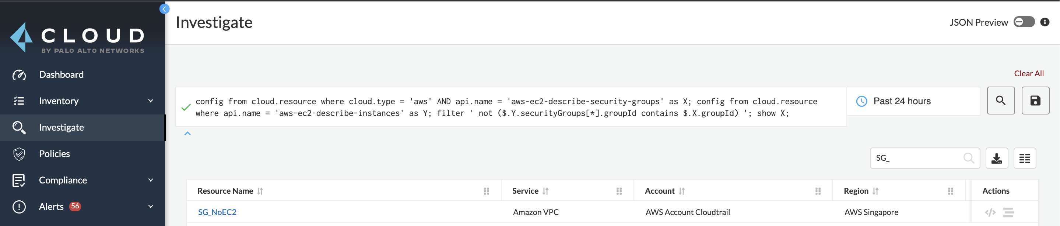Click the JSON Preview info icon
1060x226 pixels.
pyautogui.click(x=1045, y=22)
